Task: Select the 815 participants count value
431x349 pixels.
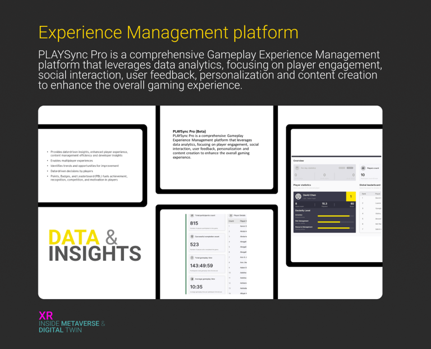Action: [194, 223]
